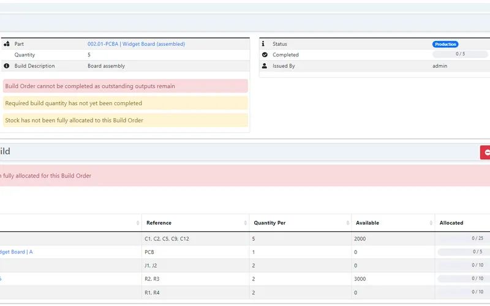Click the blue Production status badge
Screen dimensions: 490x306
pyautogui.click(x=445, y=44)
